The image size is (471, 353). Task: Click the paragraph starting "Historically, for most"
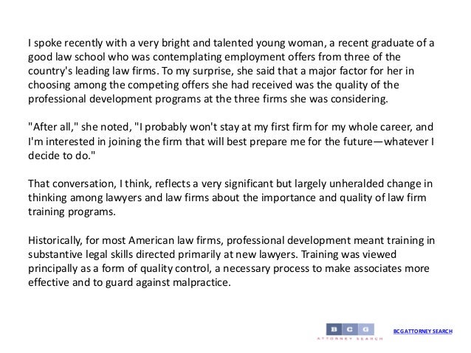click(x=231, y=261)
